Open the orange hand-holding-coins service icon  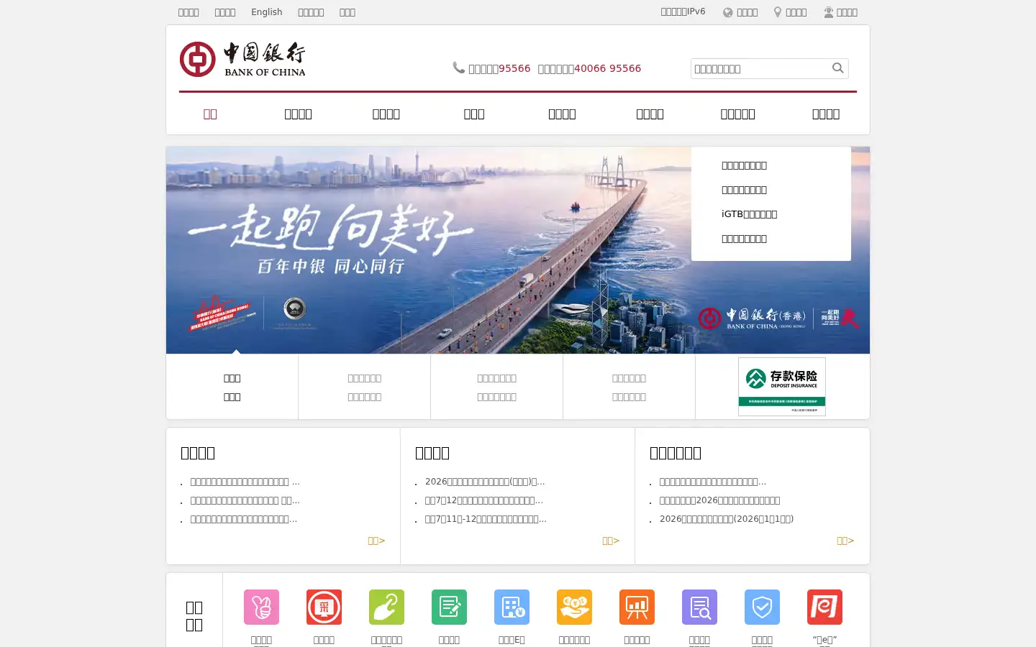tap(574, 607)
